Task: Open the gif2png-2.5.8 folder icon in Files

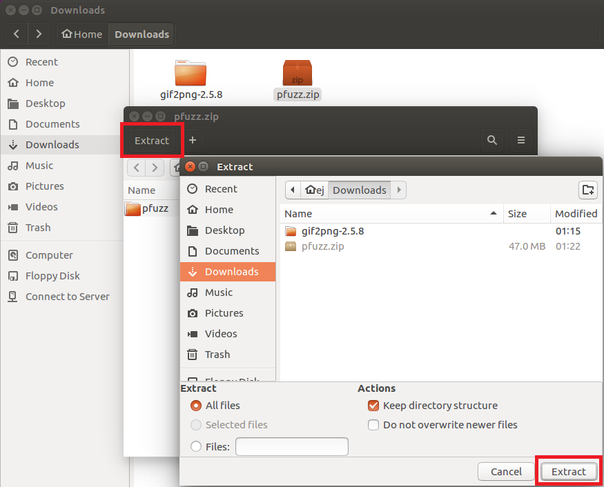Action: [x=191, y=73]
